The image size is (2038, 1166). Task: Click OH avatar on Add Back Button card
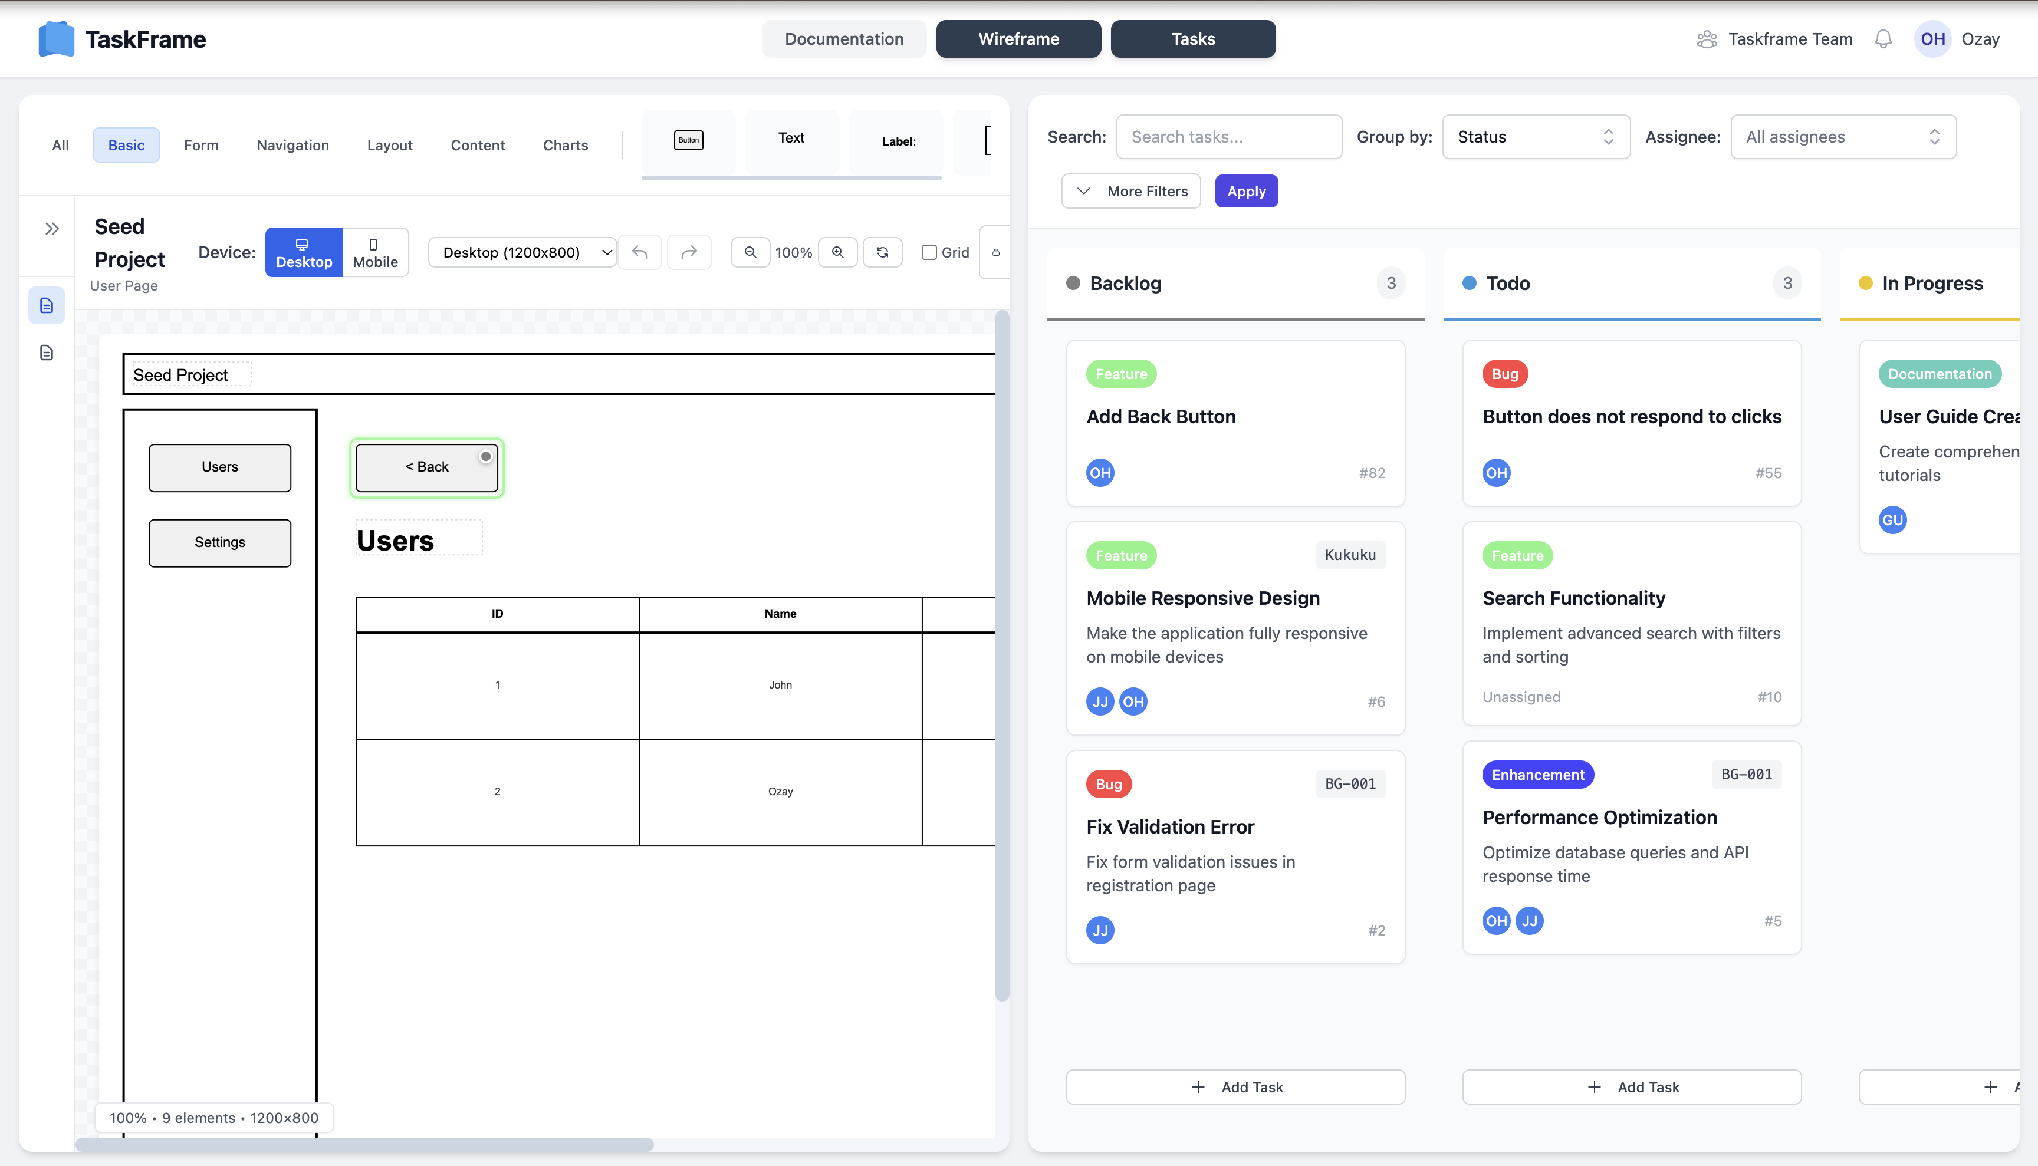1100,473
